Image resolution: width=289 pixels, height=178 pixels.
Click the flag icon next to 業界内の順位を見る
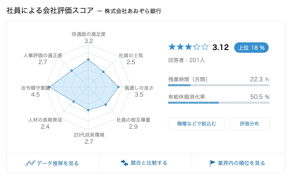click(x=212, y=163)
